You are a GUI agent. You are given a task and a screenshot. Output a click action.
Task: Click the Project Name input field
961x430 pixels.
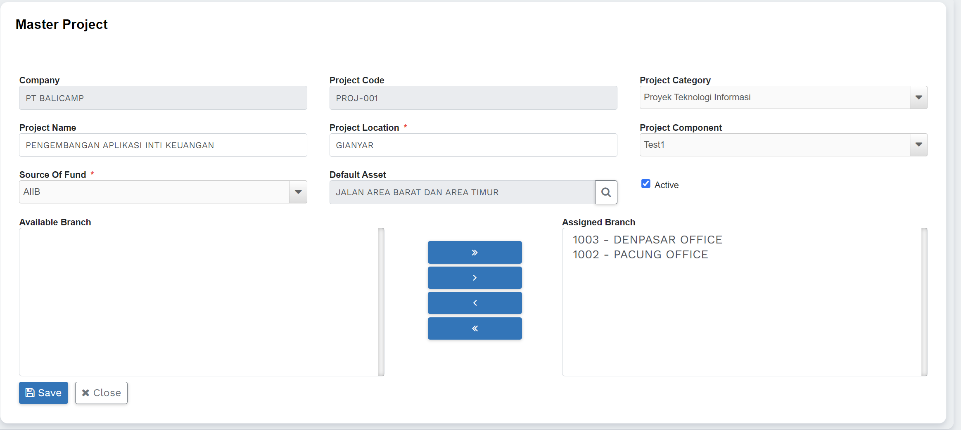click(x=163, y=145)
